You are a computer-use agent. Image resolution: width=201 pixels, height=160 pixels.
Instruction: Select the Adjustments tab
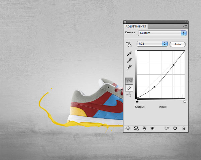click(136, 27)
